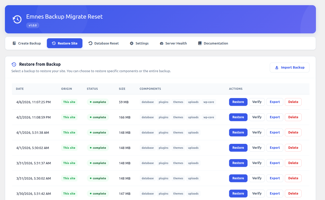Export the 4/1/2026 5:31 AM backup
The width and height of the screenshot is (325, 200).
coord(274,132)
